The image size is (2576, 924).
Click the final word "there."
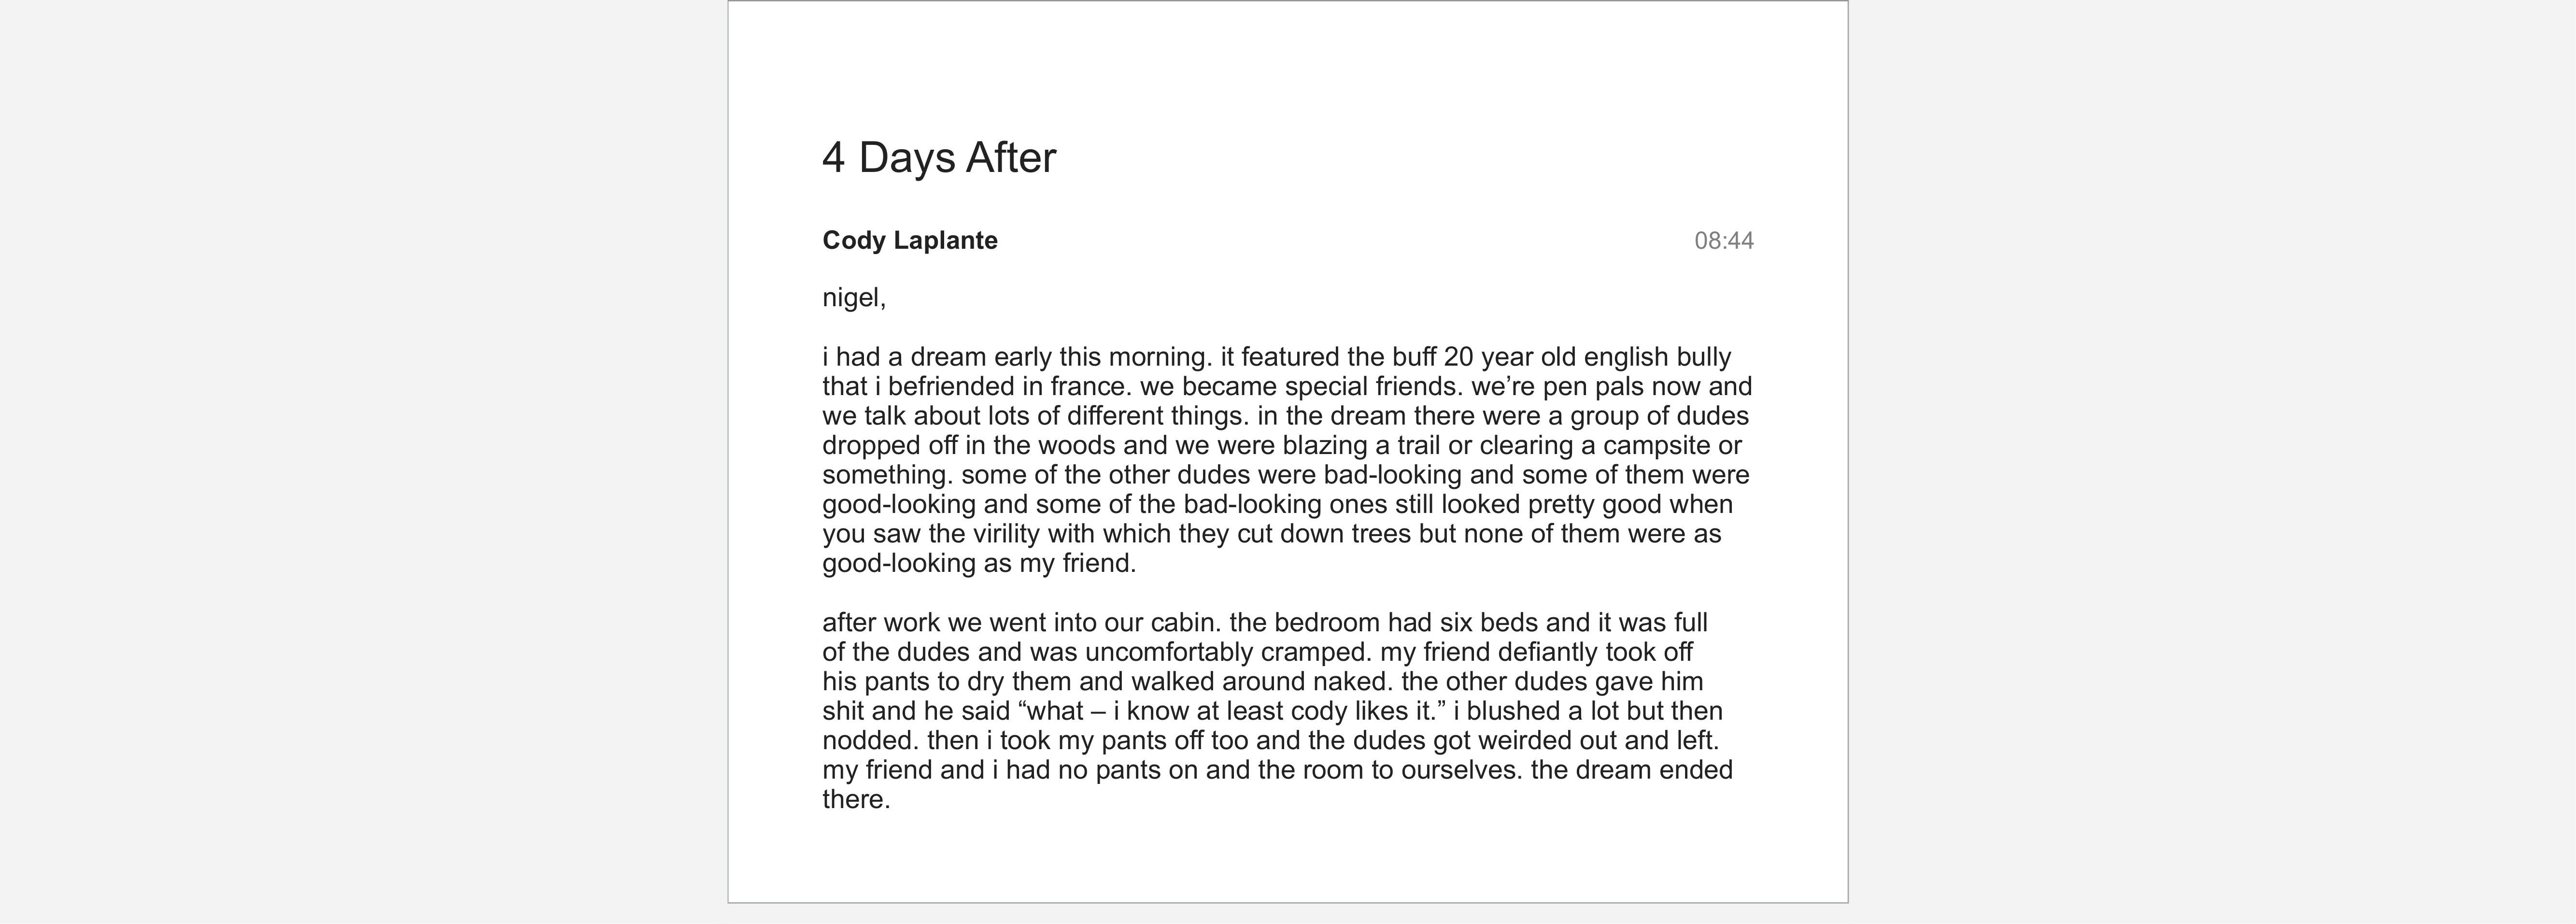pyautogui.click(x=856, y=800)
